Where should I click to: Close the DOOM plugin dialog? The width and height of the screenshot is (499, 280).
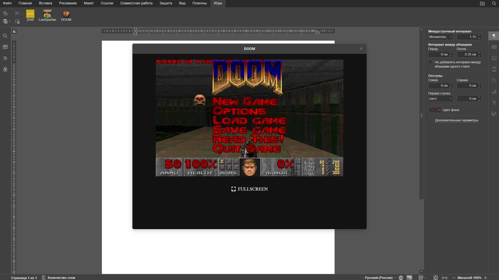(x=361, y=49)
